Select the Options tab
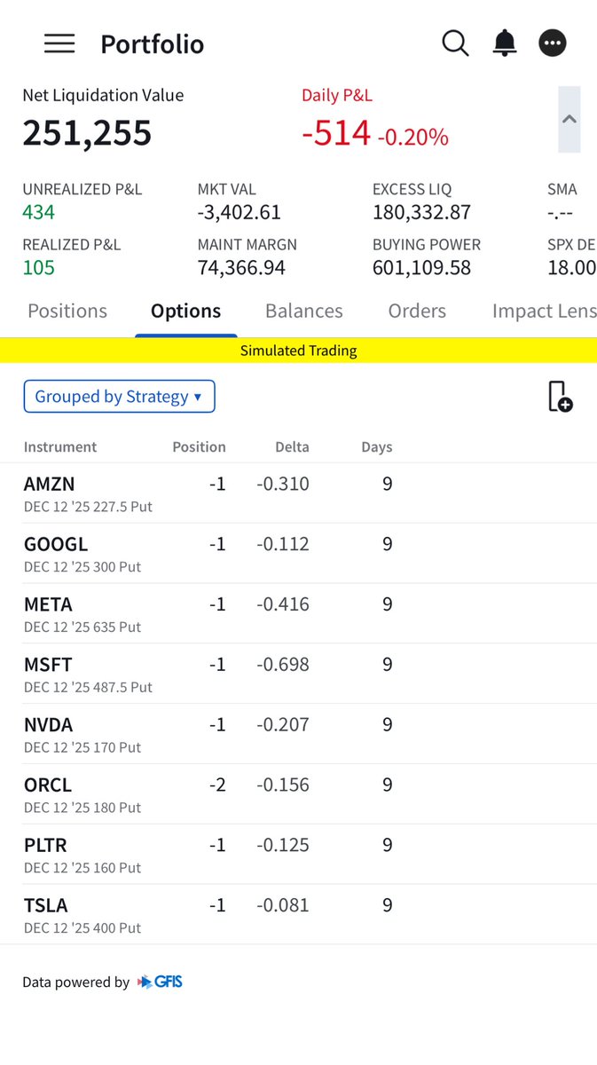The image size is (597, 1065). (x=185, y=311)
